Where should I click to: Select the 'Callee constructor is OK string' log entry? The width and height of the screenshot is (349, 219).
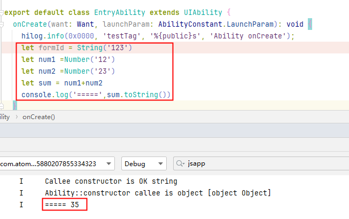(x=111, y=181)
